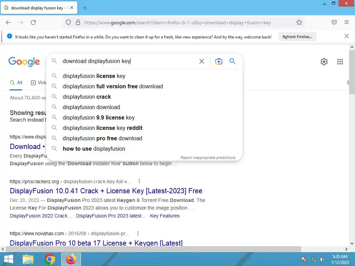The image size is (355, 266).
Task: Open more options for procrackerz.org result
Action: pyautogui.click(x=139, y=181)
